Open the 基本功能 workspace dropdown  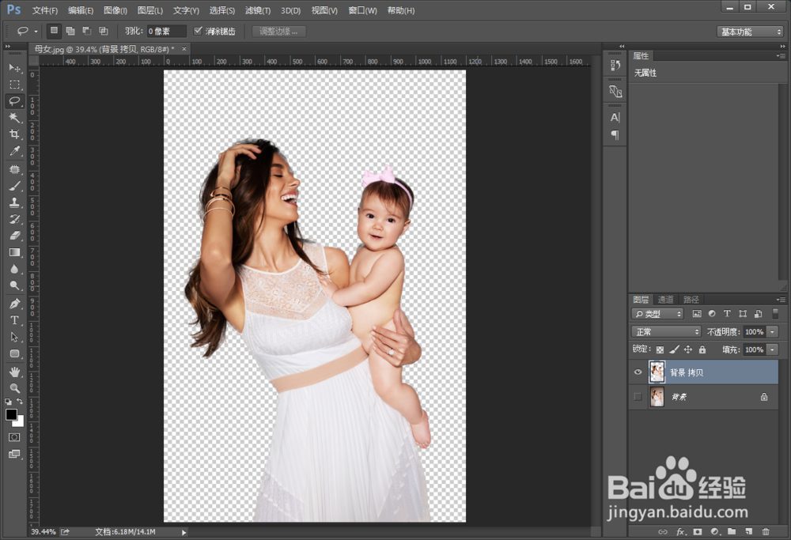[750, 32]
